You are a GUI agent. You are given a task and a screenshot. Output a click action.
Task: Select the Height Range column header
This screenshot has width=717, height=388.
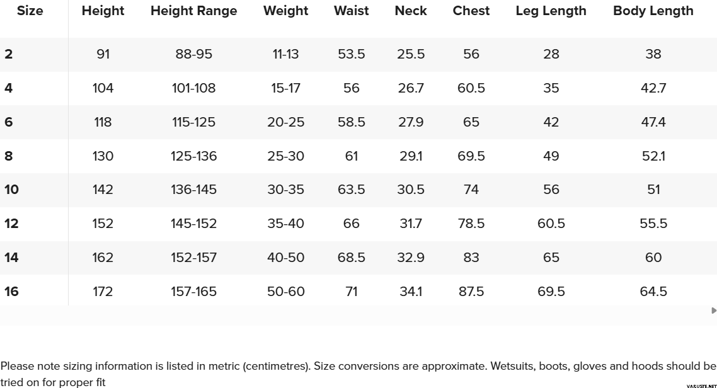194,11
